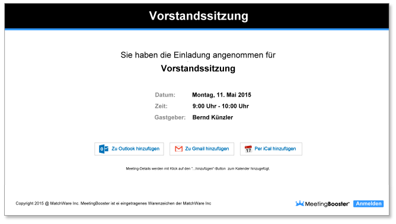The width and height of the screenshot is (396, 224).
Task: Open the MeetingBooster wordmark link
Action: click(x=327, y=204)
